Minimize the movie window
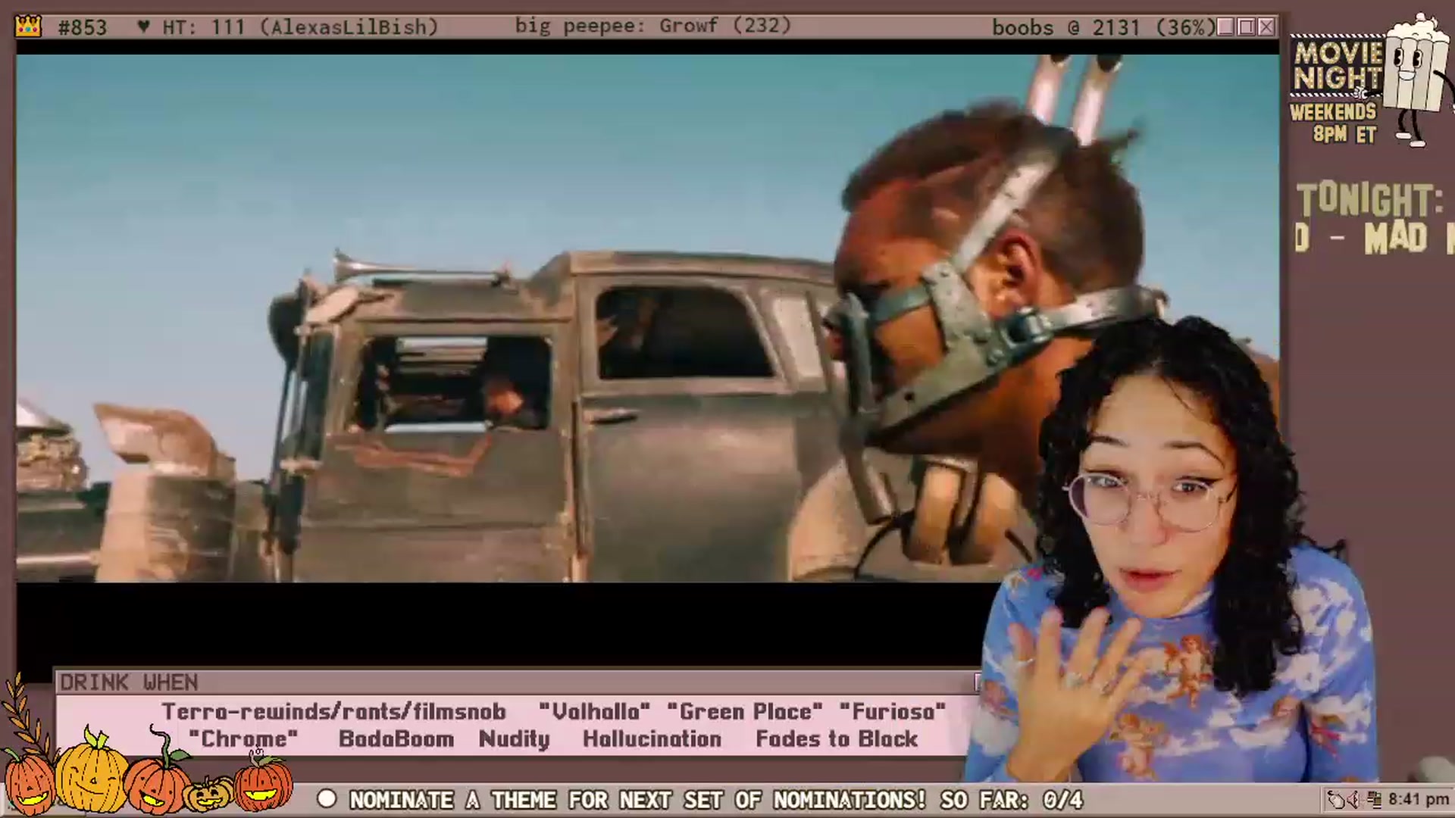The height and width of the screenshot is (818, 1455). point(1225,27)
